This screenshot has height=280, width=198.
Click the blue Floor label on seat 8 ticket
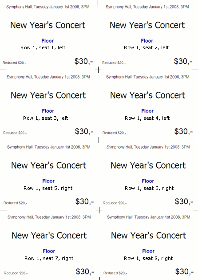pos(148,251)
